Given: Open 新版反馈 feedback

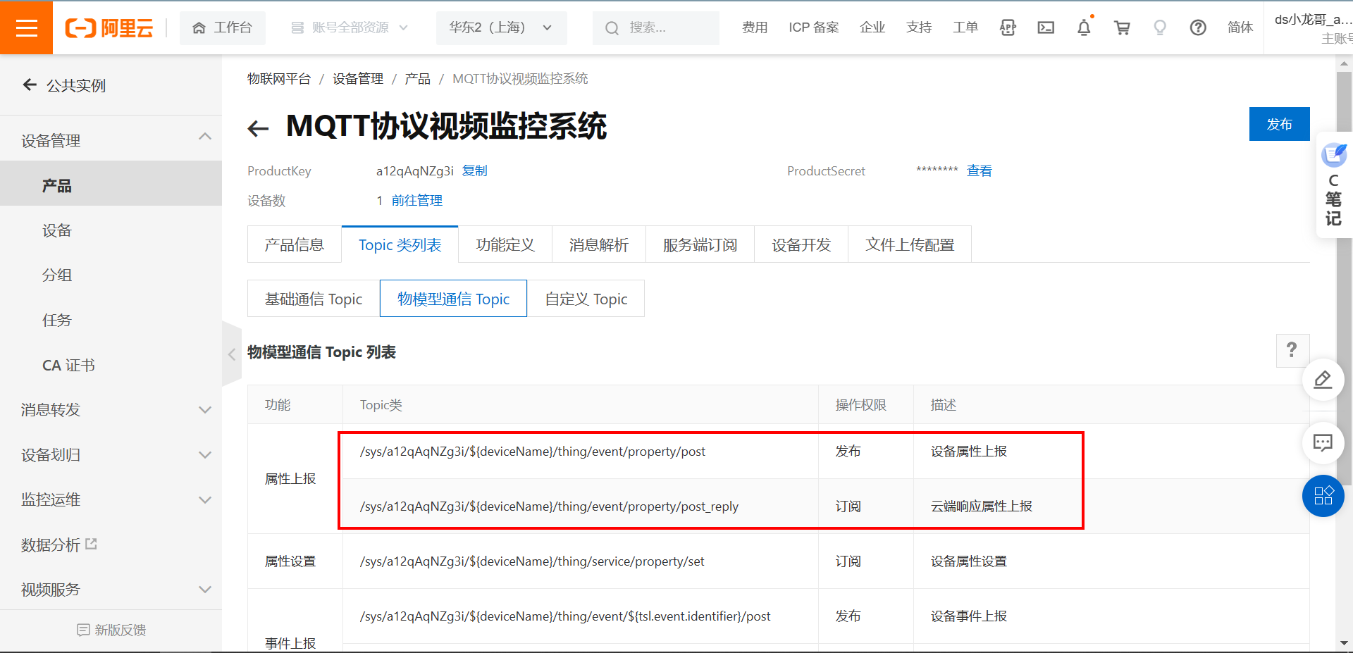Looking at the screenshot, I should pos(111,630).
